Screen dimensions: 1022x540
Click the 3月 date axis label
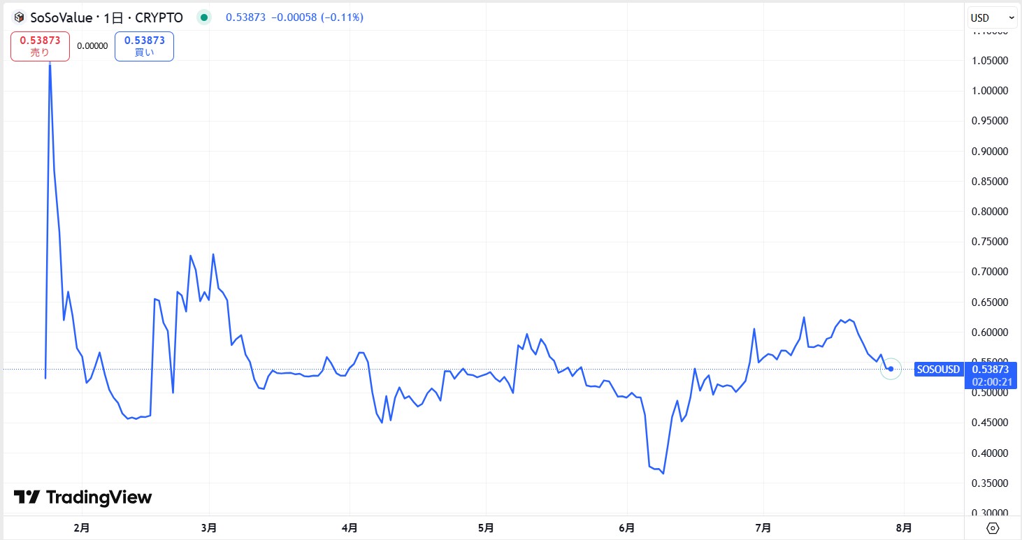pos(208,527)
